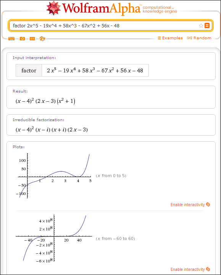The width and height of the screenshot is (221, 275).
Task: Open the extended keyboard icon
Action: (11, 38)
